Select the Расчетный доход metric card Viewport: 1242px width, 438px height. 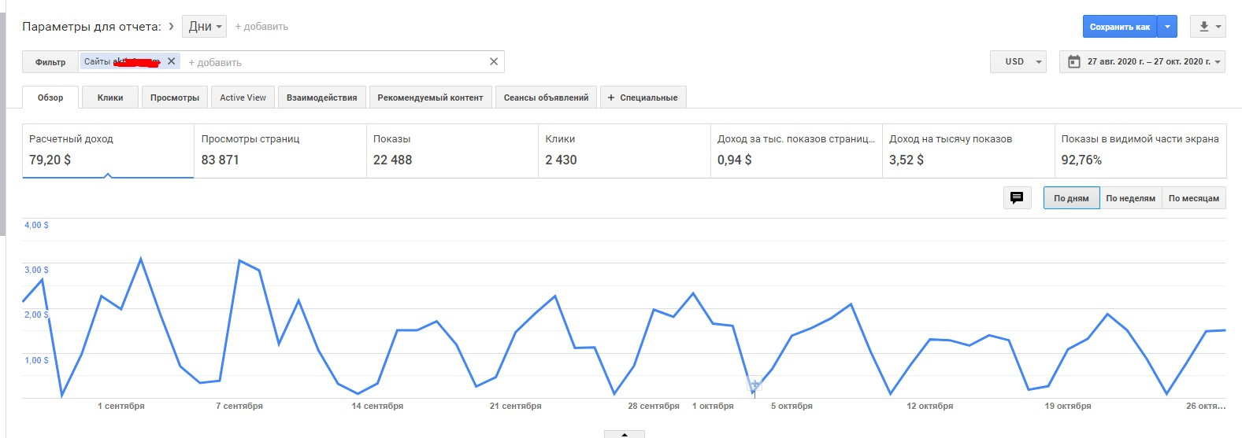coord(108,151)
